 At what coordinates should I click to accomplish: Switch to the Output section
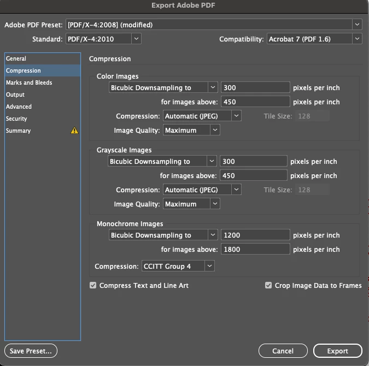click(43, 95)
